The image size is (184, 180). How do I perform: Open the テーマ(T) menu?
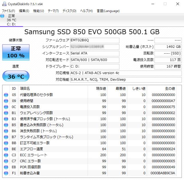pos(53,11)
